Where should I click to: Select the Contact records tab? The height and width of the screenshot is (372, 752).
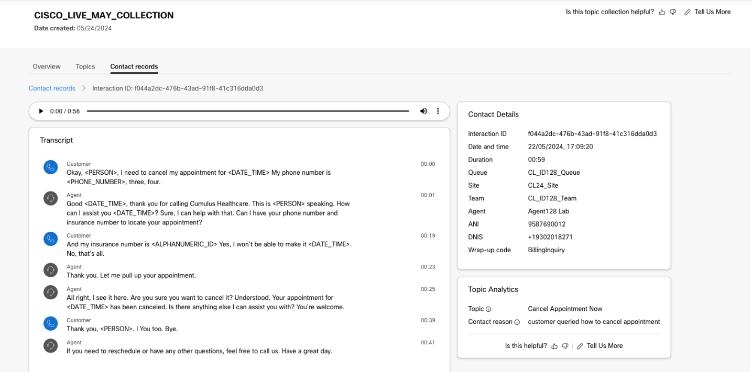click(134, 66)
